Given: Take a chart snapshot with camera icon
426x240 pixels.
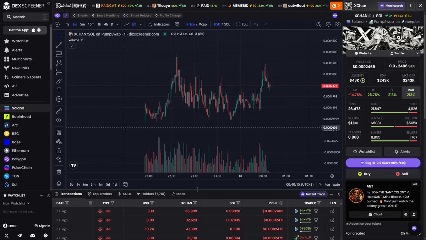Looking at the screenshot, I should click(338, 25).
